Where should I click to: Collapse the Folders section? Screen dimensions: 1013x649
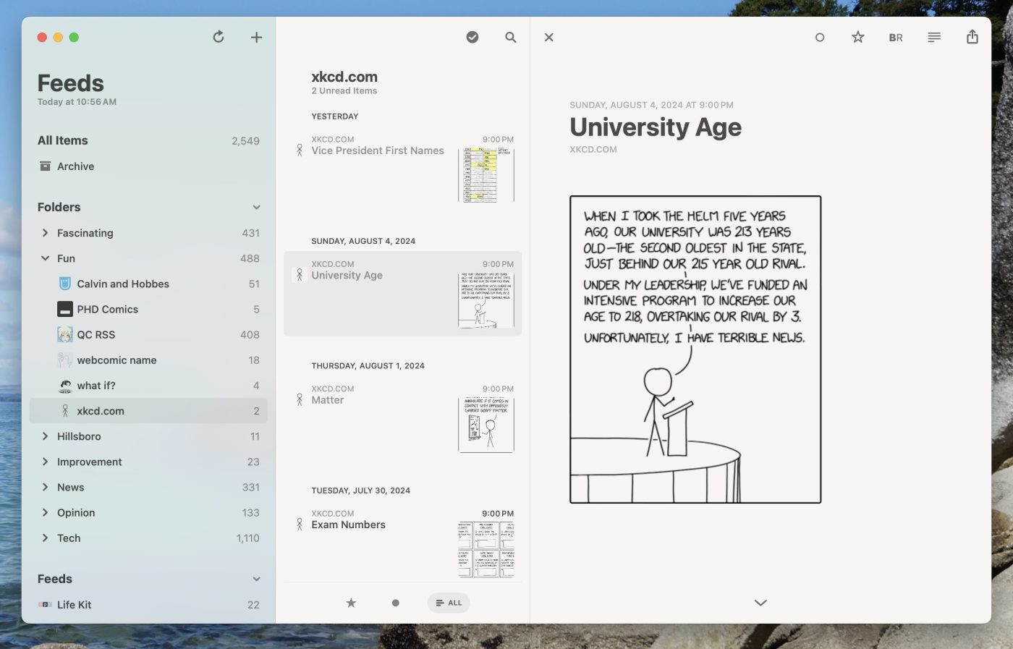[x=256, y=208]
